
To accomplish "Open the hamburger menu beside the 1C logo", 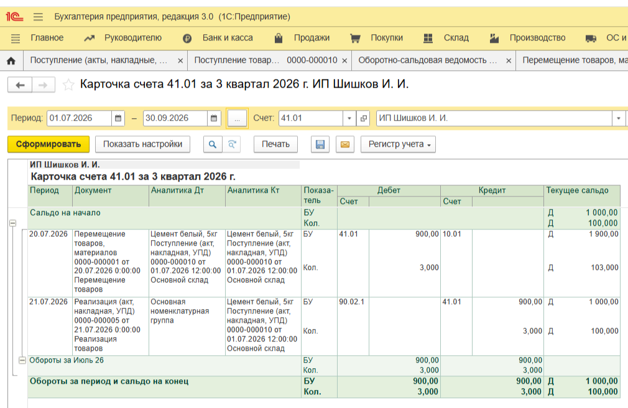I will click(38, 17).
